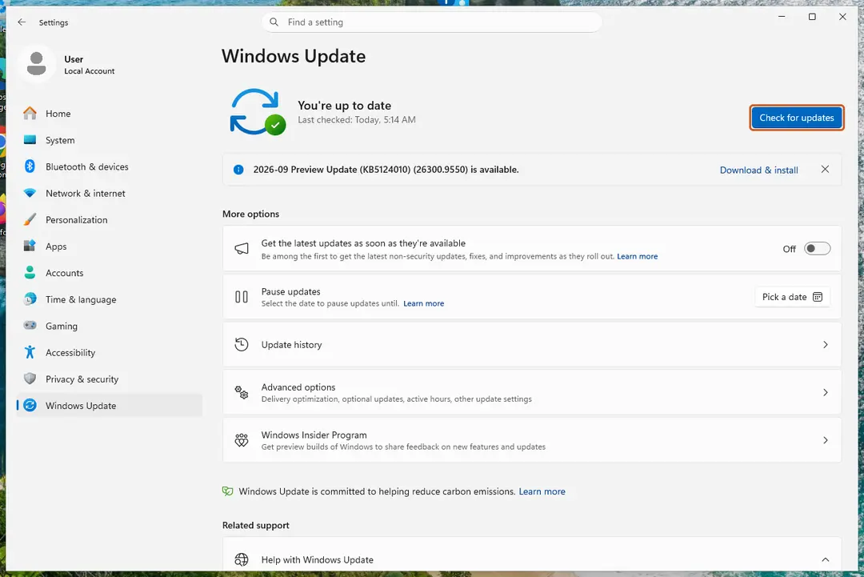Click Learn more under Pause updates

(x=423, y=303)
